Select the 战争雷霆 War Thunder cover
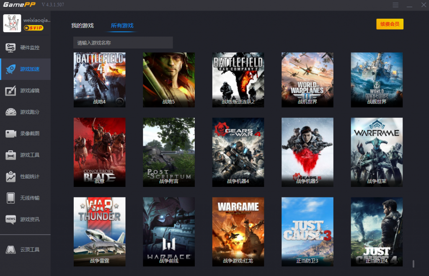Screen dimensions: 429x276 (99, 232)
